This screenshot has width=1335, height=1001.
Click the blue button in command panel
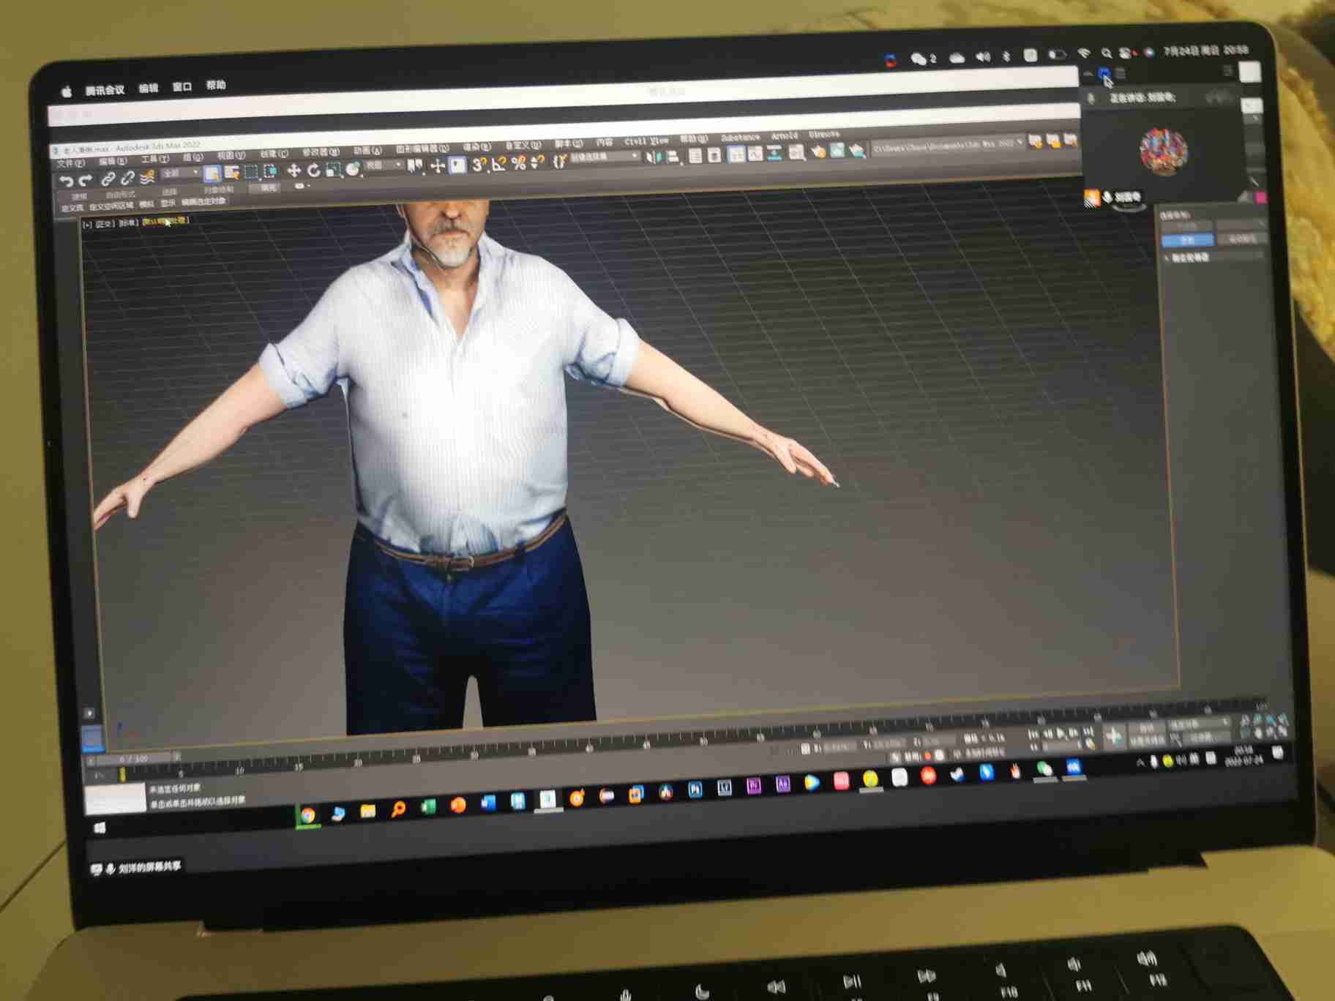tap(1186, 241)
